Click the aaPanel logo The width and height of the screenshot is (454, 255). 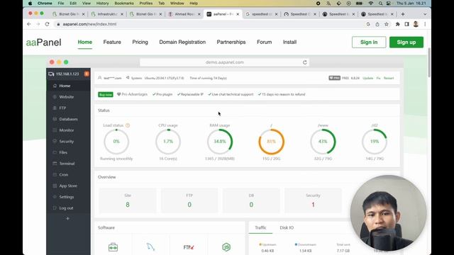44,42
